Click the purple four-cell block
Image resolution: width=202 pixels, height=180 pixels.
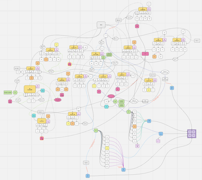tap(191, 134)
